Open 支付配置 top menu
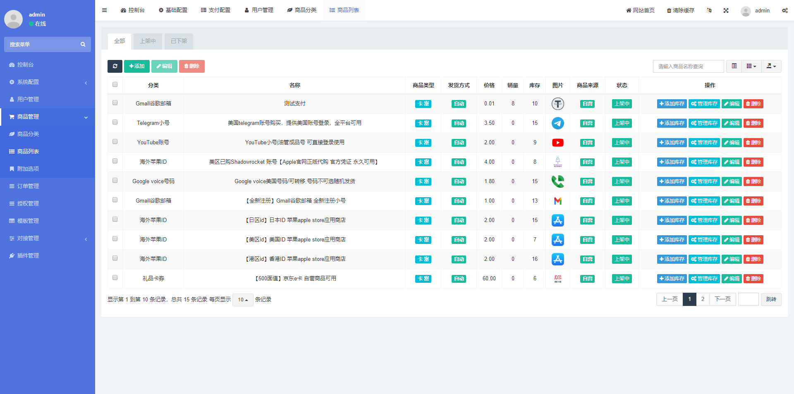794x394 pixels. pyautogui.click(x=215, y=10)
